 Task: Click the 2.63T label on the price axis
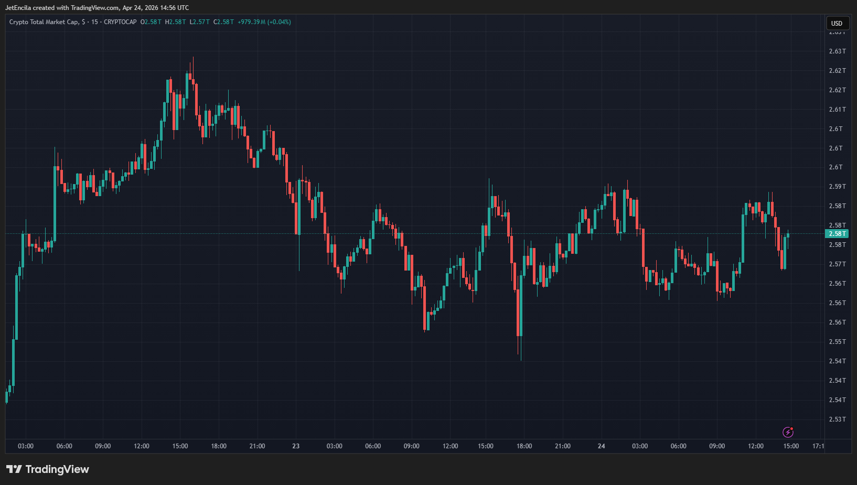[x=837, y=51]
